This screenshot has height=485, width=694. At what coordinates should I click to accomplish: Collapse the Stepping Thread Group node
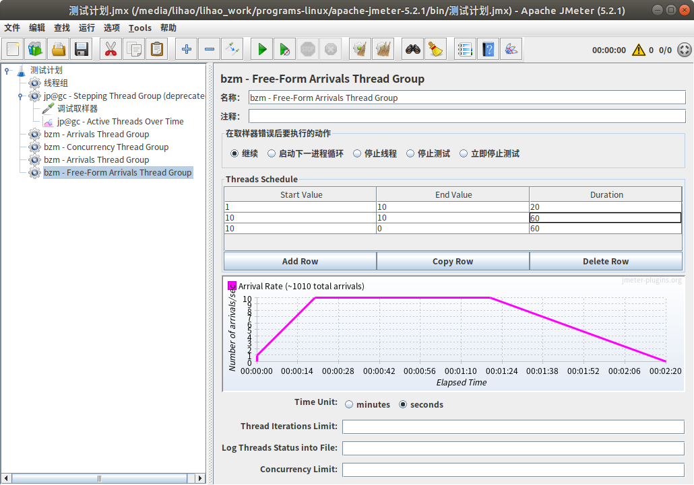click(x=20, y=96)
